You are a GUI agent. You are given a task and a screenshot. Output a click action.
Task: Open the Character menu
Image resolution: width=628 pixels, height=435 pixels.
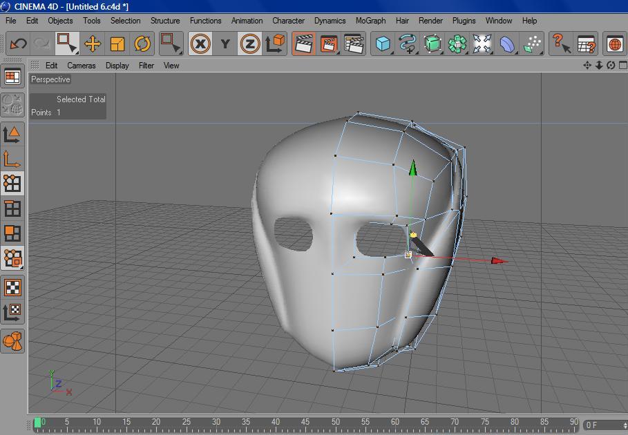288,21
